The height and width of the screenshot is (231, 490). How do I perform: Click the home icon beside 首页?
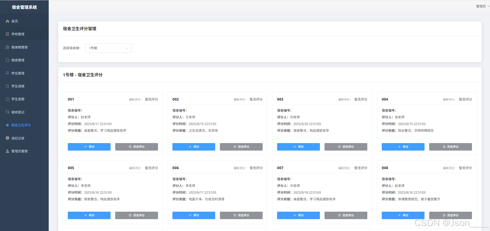tap(7, 21)
